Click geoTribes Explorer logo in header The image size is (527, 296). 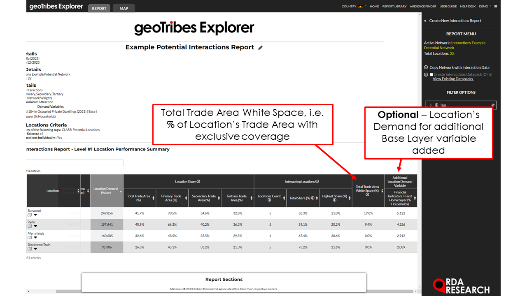(x=56, y=7)
